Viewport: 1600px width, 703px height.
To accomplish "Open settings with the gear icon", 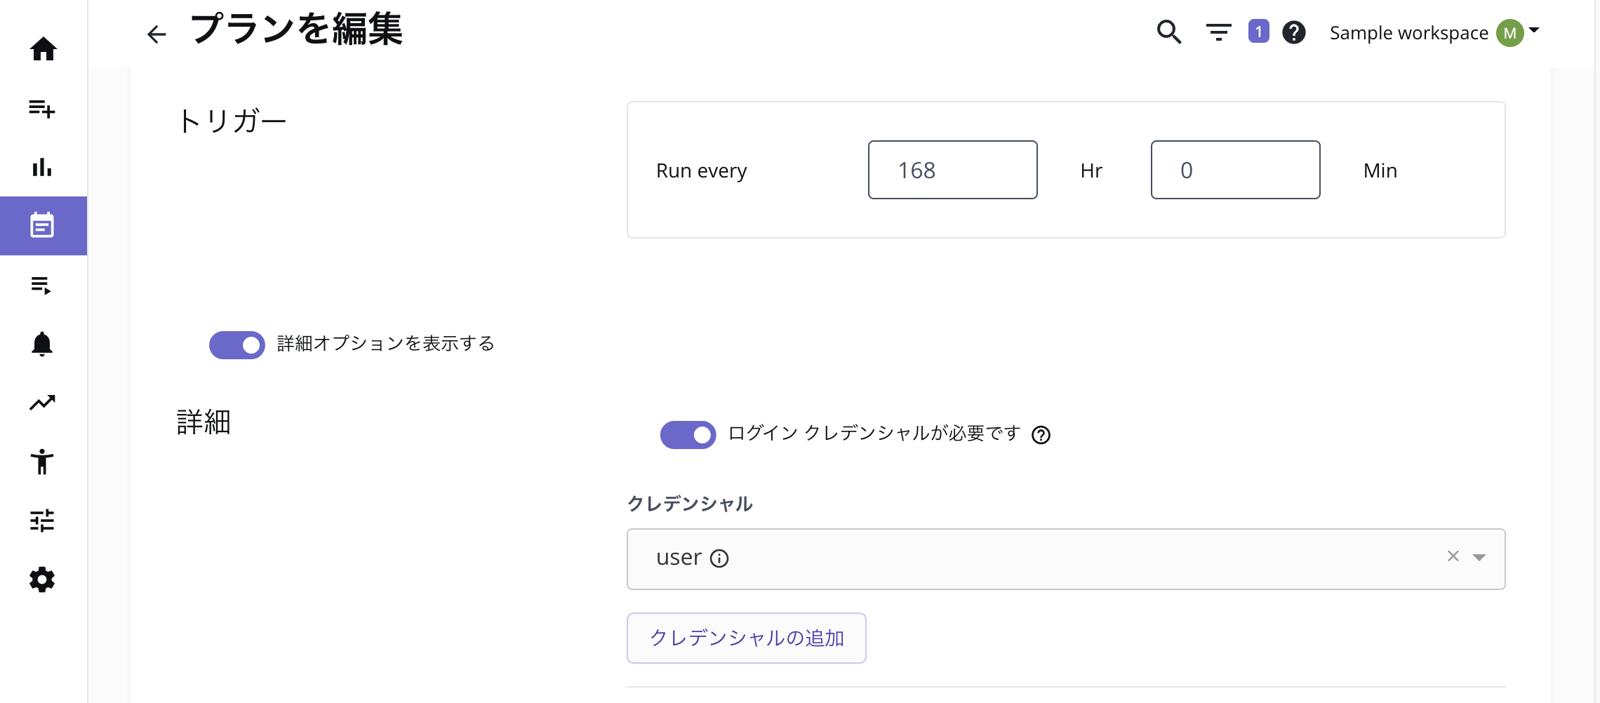I will pos(43,580).
